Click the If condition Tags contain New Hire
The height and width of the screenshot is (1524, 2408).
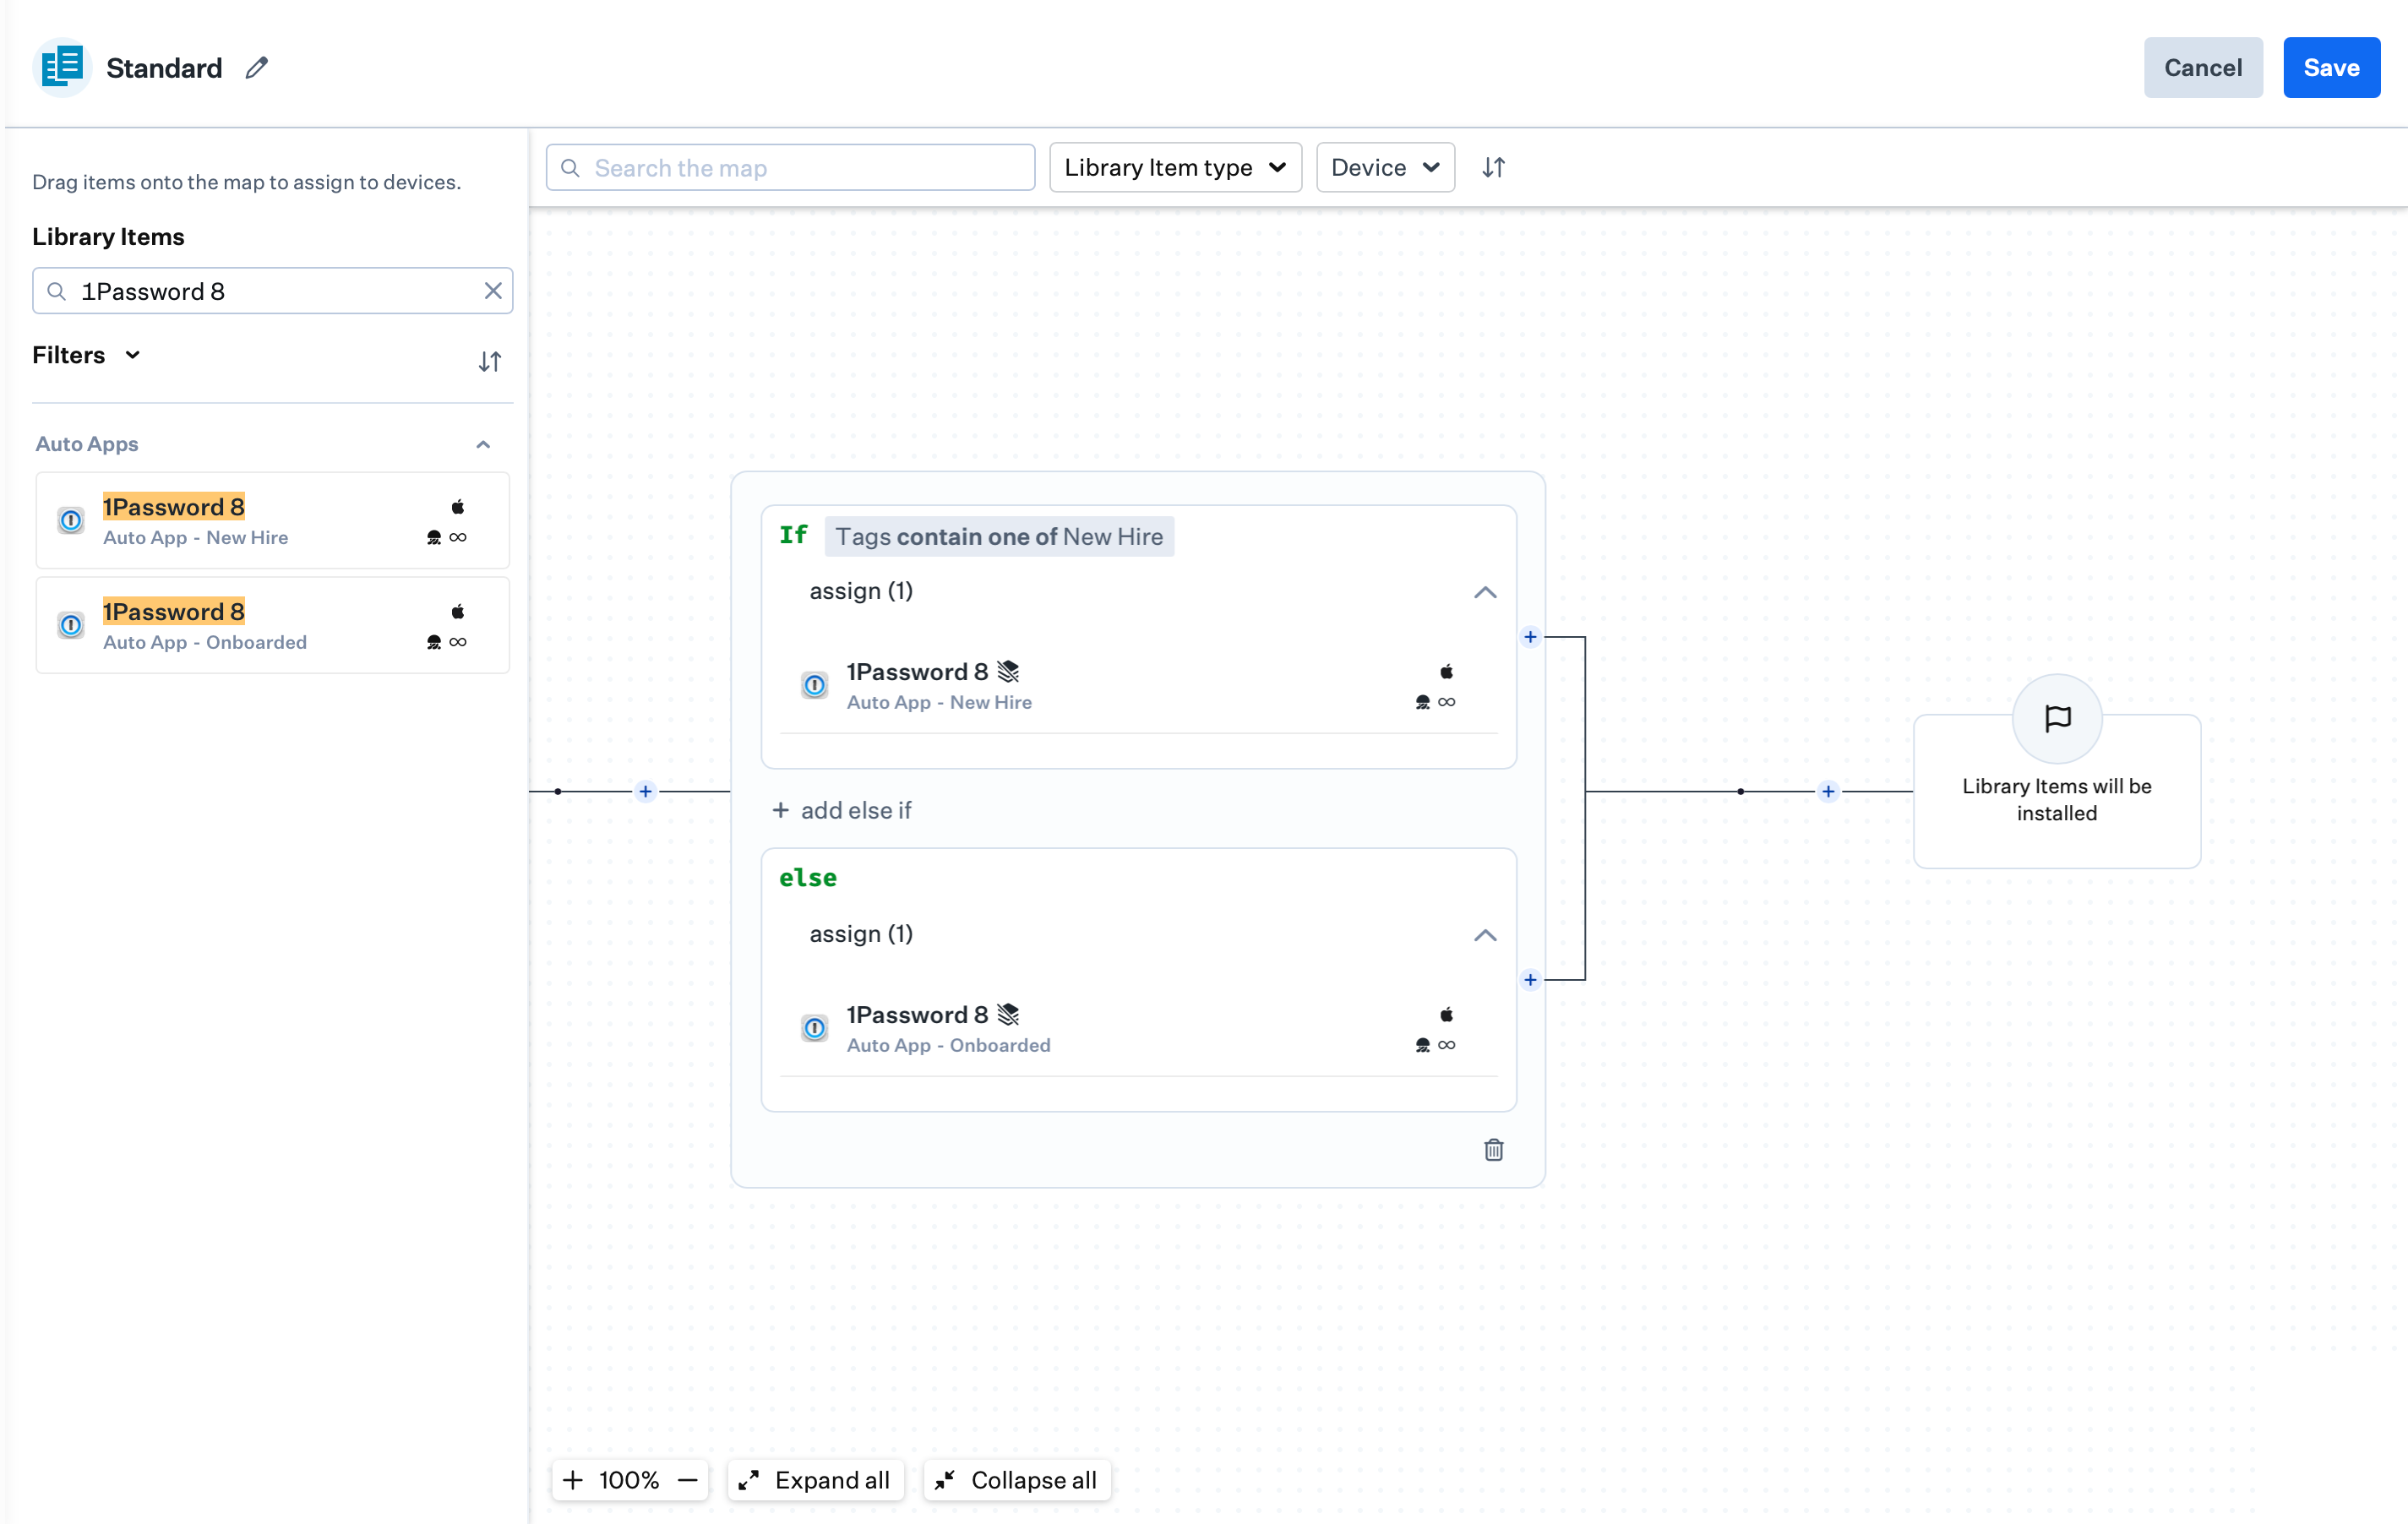998,536
